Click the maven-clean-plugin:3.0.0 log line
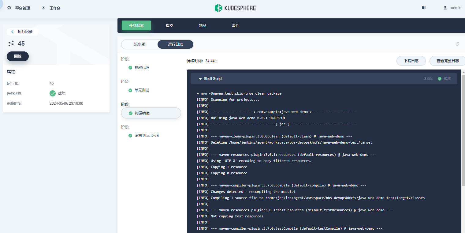 (x=274, y=136)
